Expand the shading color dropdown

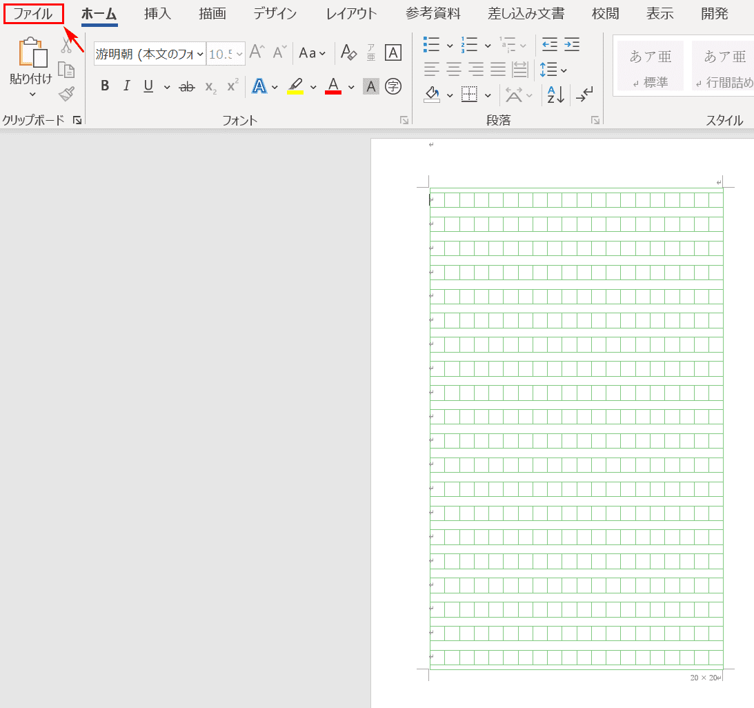450,95
